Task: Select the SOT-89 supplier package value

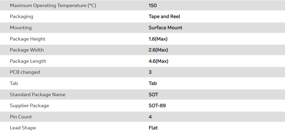Action: pos(157,106)
